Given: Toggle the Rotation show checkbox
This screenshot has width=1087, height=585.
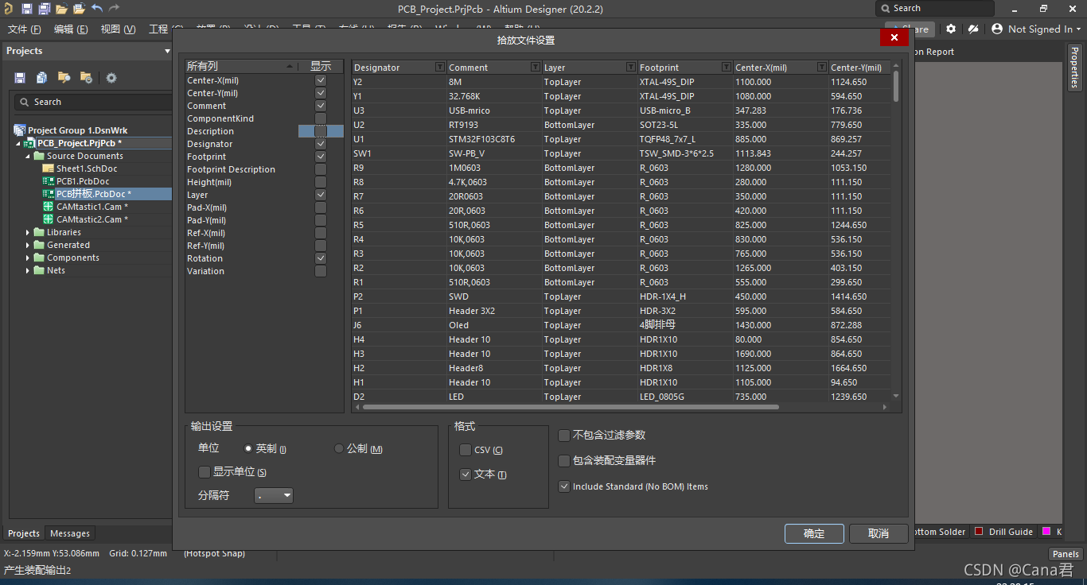Looking at the screenshot, I should point(321,258).
